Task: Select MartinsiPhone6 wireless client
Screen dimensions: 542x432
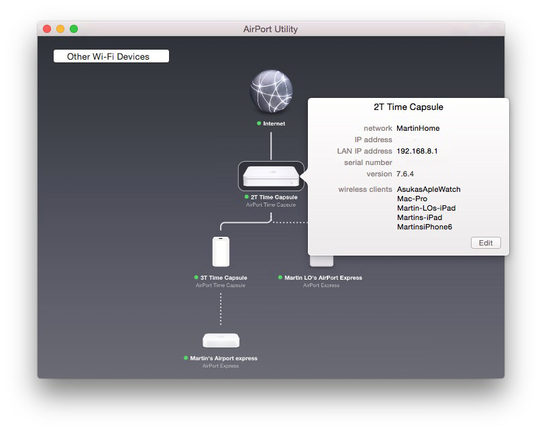Action: (425, 227)
